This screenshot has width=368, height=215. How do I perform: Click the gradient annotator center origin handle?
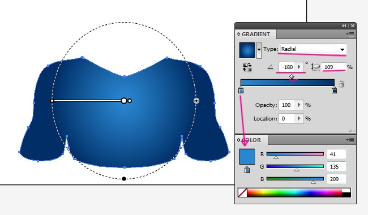[124, 101]
